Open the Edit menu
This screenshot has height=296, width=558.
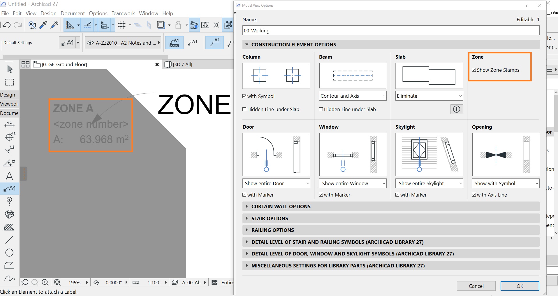(x=17, y=13)
